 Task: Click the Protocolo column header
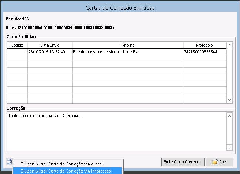coord(204,45)
